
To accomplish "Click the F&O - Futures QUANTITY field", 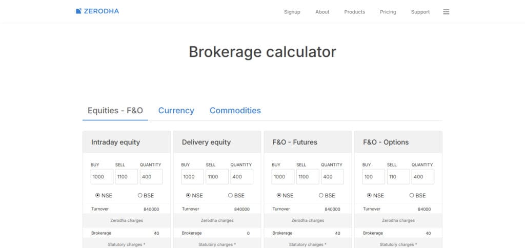I will [x=332, y=177].
